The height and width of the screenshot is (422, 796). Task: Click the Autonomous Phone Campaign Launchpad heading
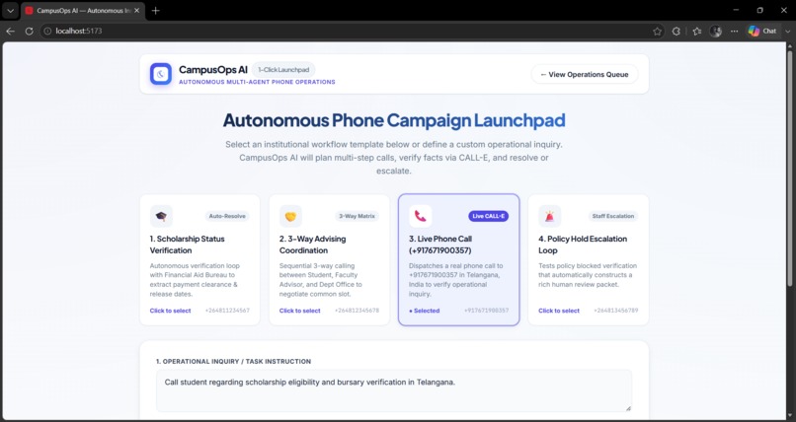coord(394,120)
